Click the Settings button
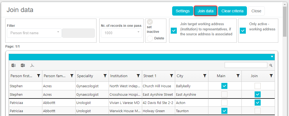This screenshot has width=289, height=116. coord(183,11)
